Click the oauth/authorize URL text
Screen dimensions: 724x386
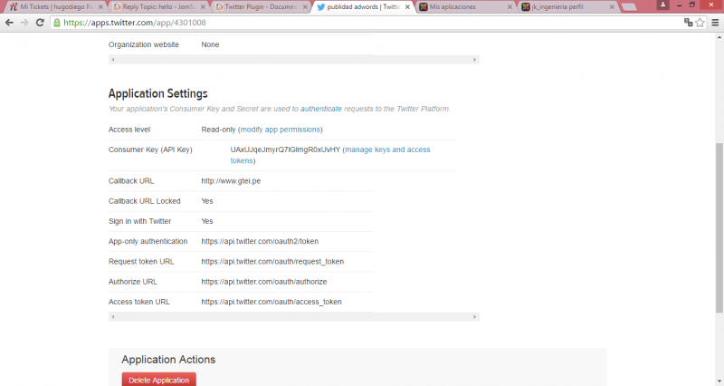tap(263, 282)
